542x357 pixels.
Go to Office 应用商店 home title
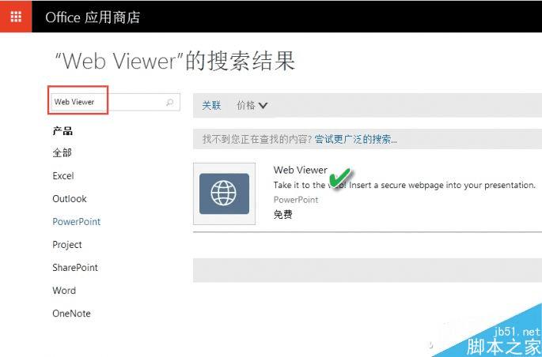pos(93,17)
